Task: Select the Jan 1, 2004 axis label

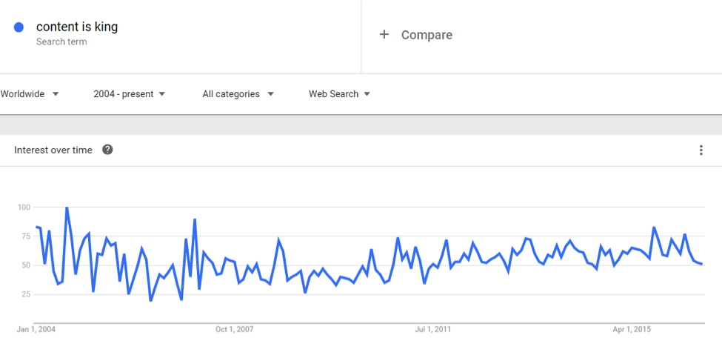Action: pos(36,330)
